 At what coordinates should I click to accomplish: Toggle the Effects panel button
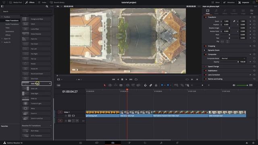(30, 2)
